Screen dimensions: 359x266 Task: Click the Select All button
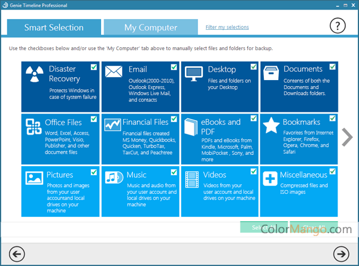[x=264, y=227]
